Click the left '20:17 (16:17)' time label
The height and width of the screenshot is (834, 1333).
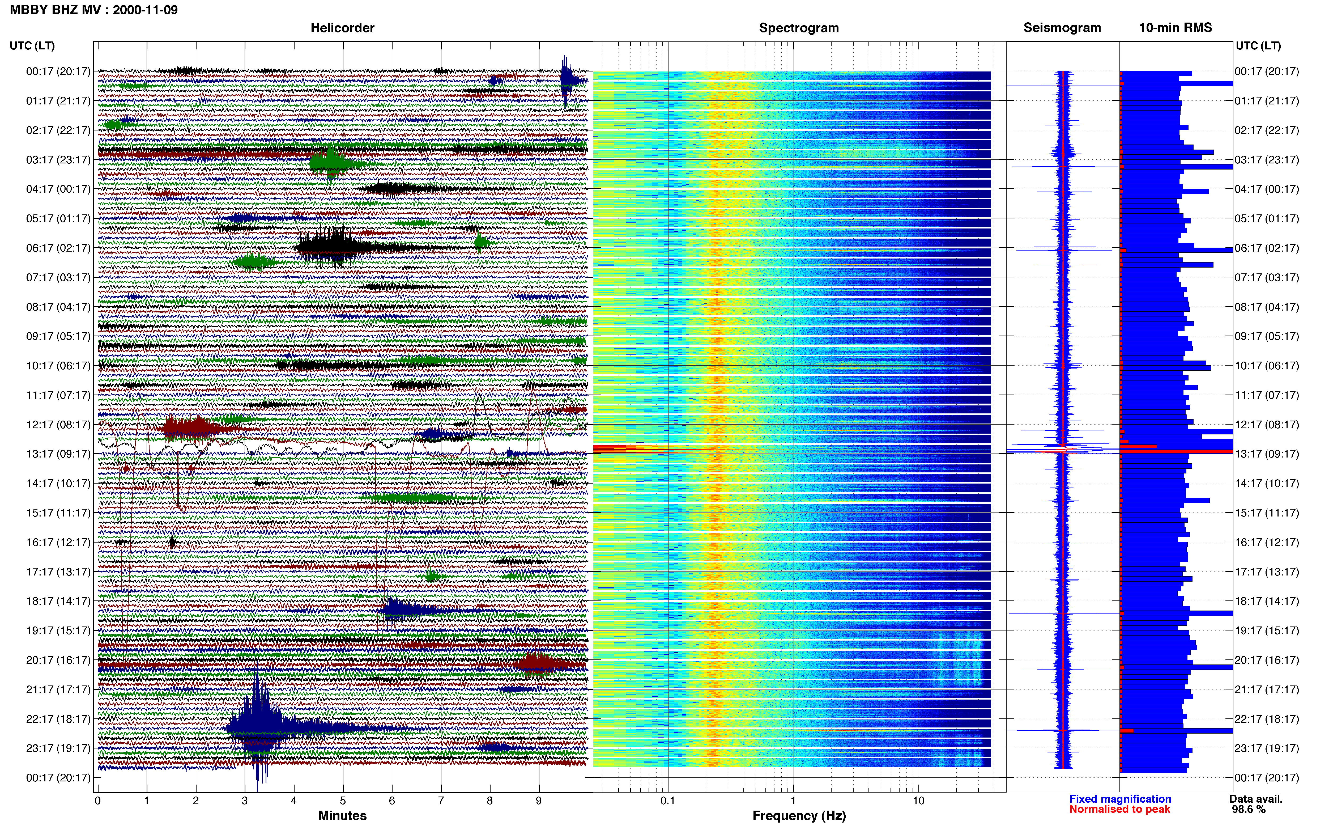[x=58, y=660]
